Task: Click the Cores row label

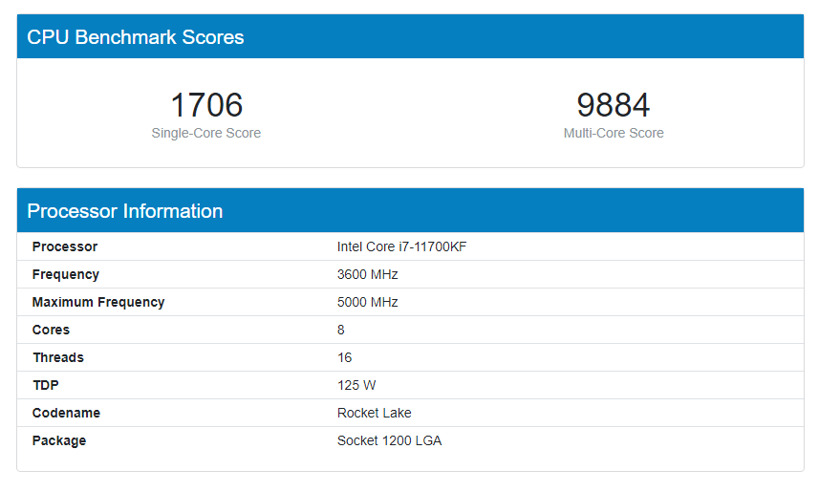Action: pyautogui.click(x=51, y=330)
